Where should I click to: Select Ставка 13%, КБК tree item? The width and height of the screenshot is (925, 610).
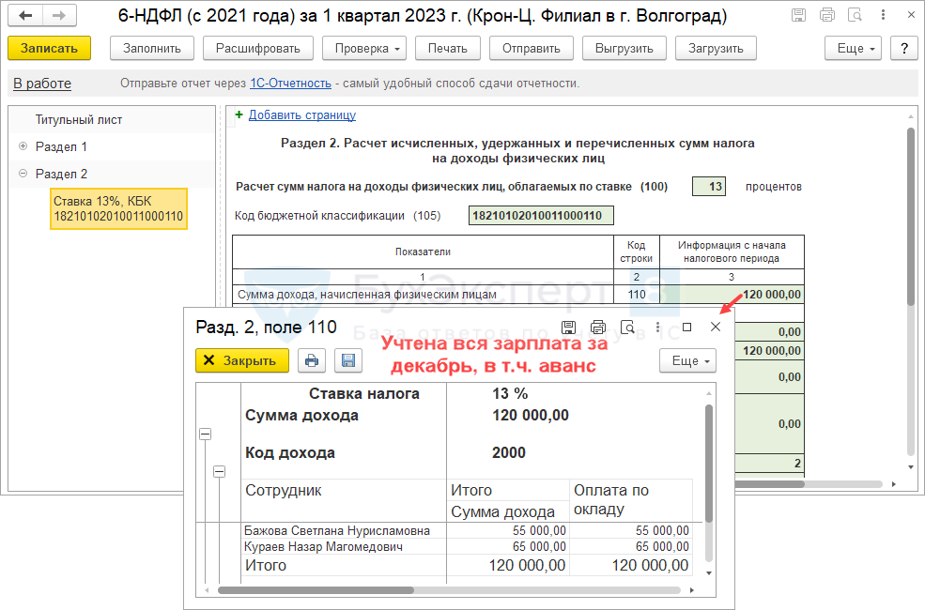pos(118,208)
